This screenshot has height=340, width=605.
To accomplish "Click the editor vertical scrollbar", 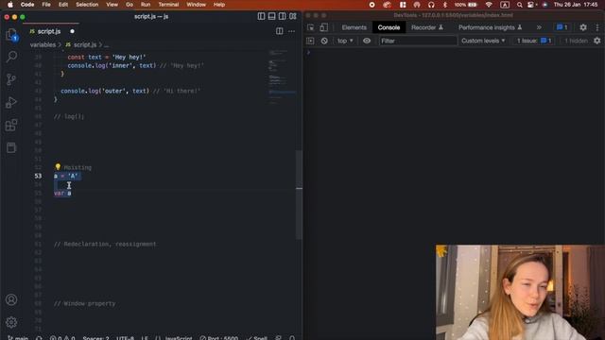I will 299,195.
